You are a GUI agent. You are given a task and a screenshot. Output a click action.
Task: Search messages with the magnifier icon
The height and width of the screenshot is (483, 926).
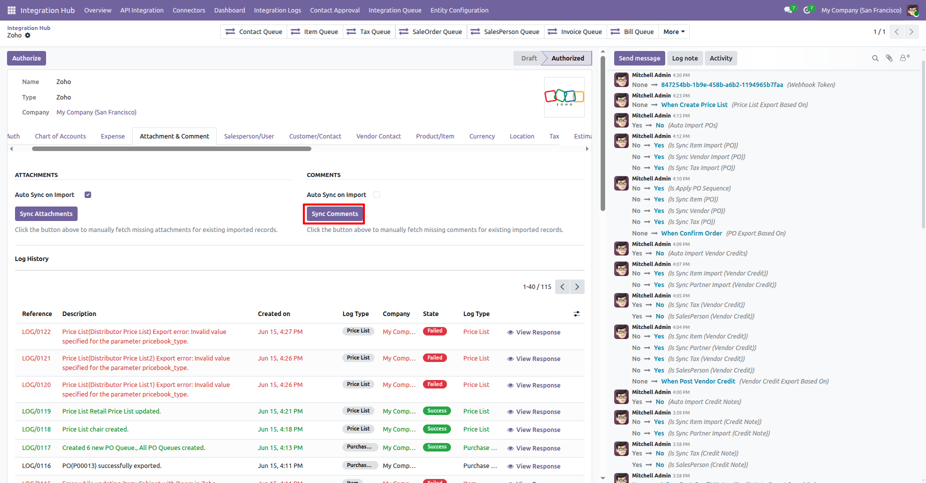[875, 58]
